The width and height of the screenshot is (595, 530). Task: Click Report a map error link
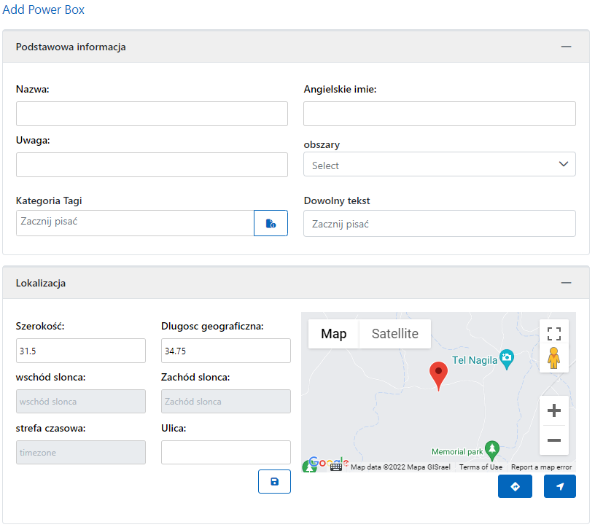(541, 467)
